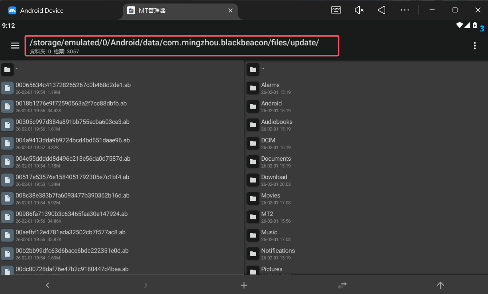
Task: Go to parent folder in right pane
Action: (366, 70)
